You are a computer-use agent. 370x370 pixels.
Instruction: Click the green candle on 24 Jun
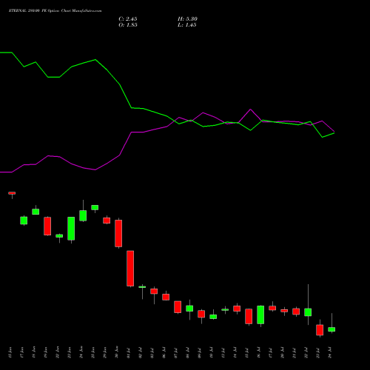point(83,215)
